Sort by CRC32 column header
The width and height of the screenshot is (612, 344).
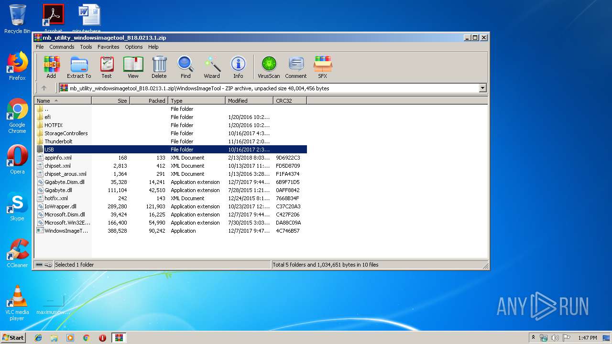tap(290, 101)
